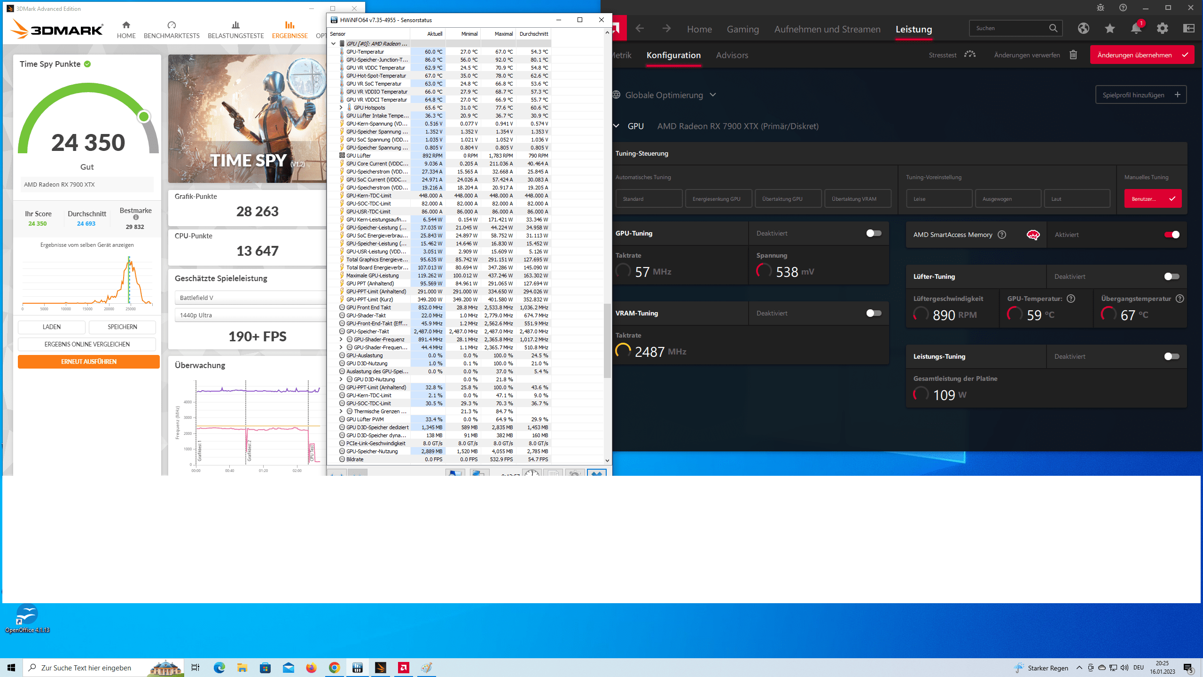Image resolution: width=1203 pixels, height=677 pixels.
Task: Click the SPEICHERN button in 3DMark
Action: [122, 327]
